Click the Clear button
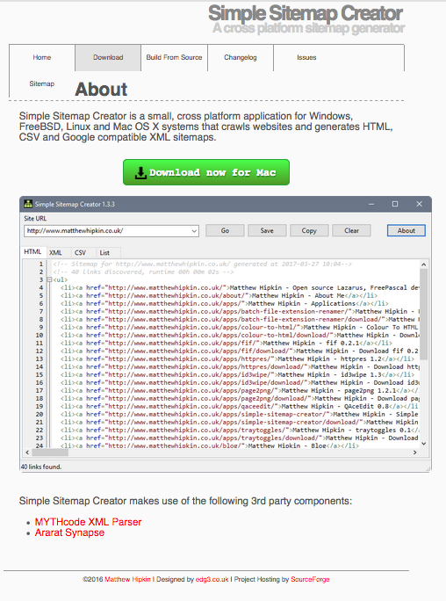 point(351,231)
